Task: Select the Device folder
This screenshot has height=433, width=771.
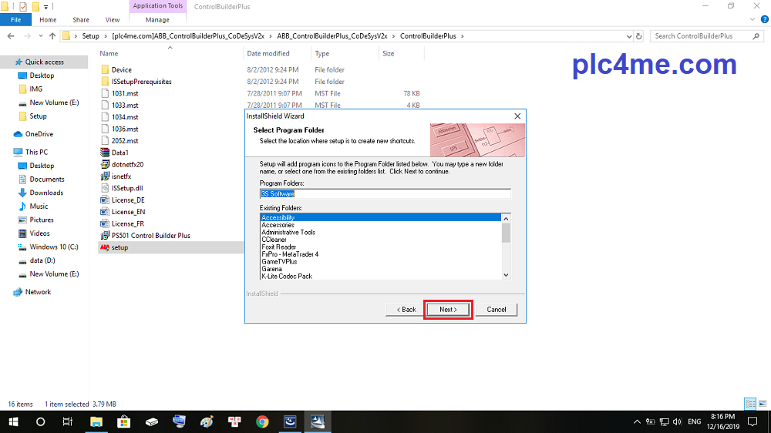Action: (122, 70)
